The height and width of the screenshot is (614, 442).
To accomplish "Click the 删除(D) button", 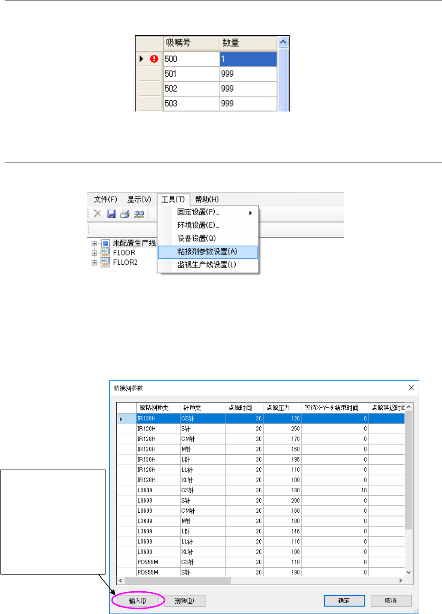I will pyautogui.click(x=185, y=601).
